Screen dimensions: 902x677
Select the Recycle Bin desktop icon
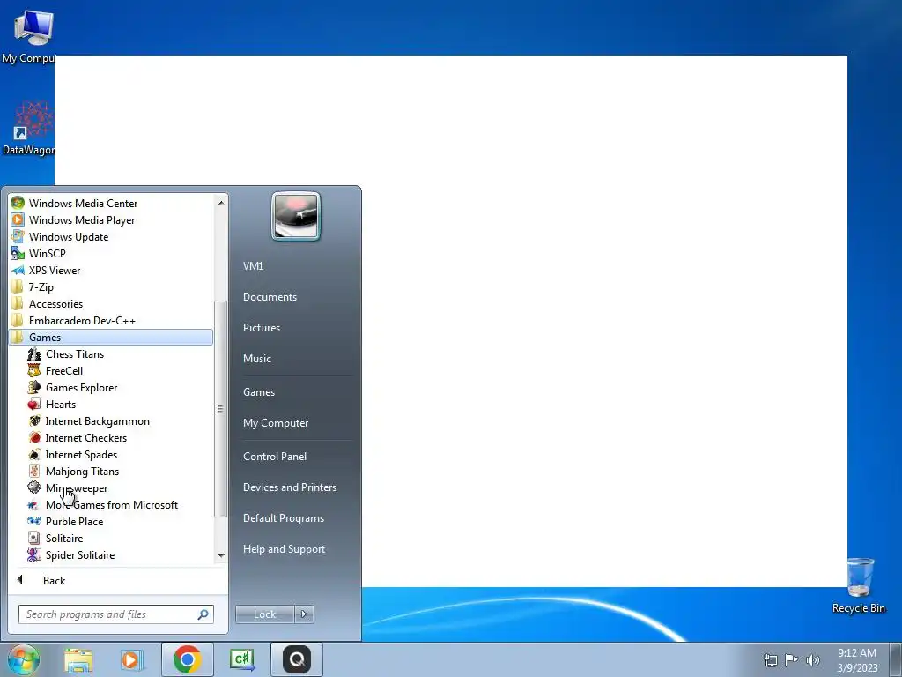(x=859, y=585)
